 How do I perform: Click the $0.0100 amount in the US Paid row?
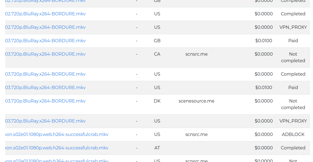[x=264, y=87]
